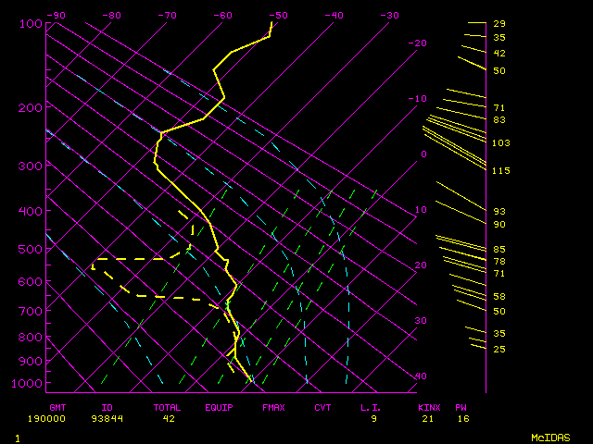Click the TOTAL index label
Viewport: 593px width, 444px height.
tap(168, 407)
